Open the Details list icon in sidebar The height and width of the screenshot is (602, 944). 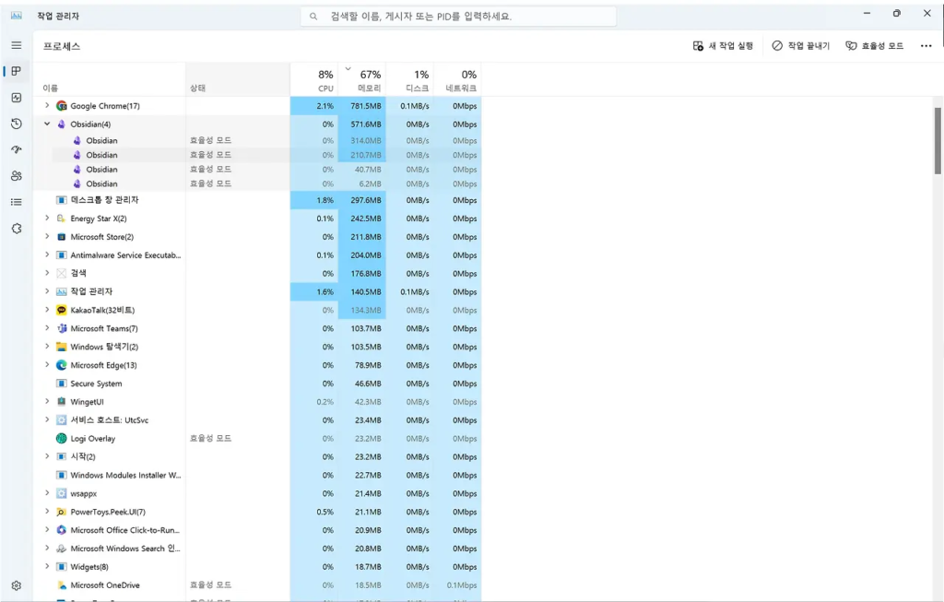point(17,202)
